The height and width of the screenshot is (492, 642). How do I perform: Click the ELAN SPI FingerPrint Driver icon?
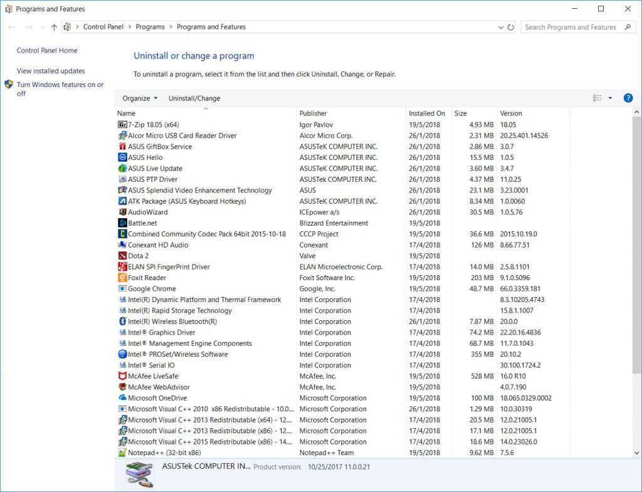coord(122,266)
